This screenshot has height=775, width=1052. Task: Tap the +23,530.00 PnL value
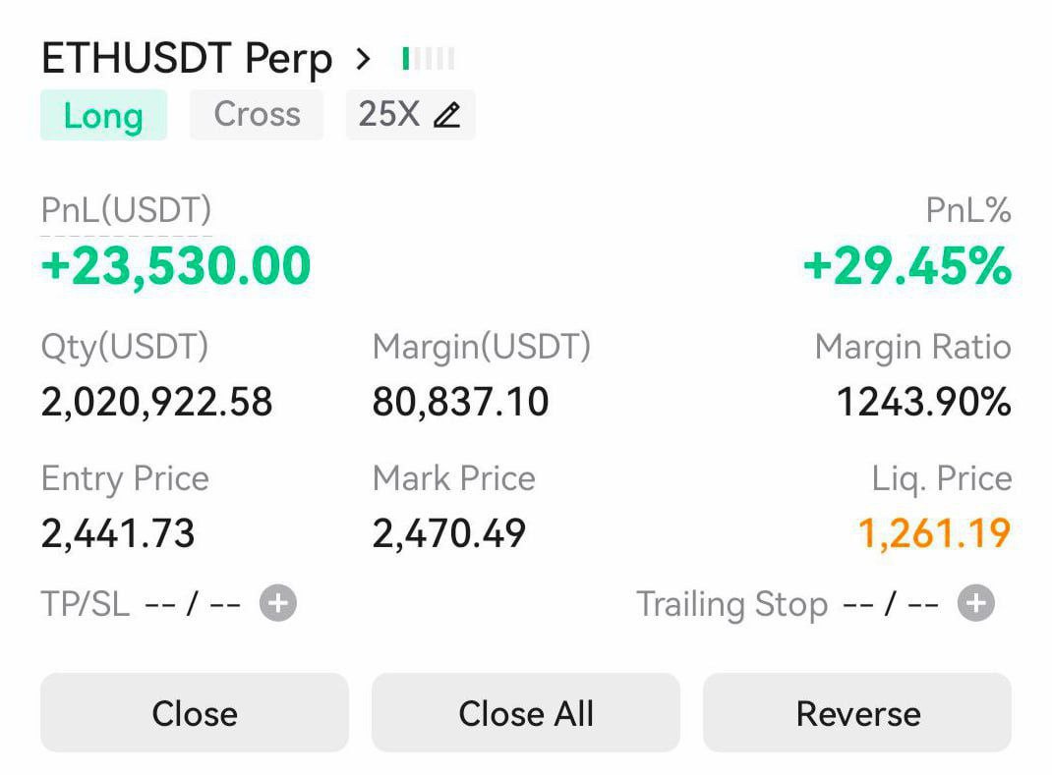(176, 266)
